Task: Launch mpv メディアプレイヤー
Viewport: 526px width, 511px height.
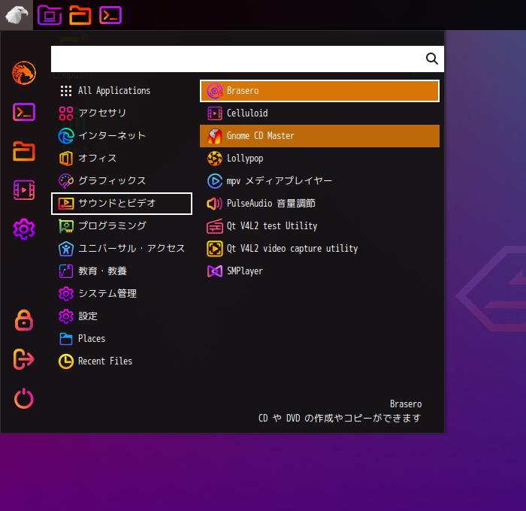Action: (x=319, y=181)
